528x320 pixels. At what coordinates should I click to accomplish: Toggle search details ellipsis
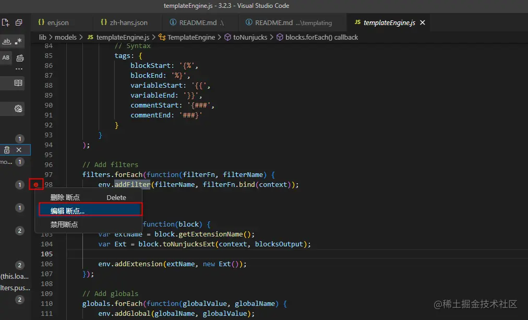coord(19,69)
